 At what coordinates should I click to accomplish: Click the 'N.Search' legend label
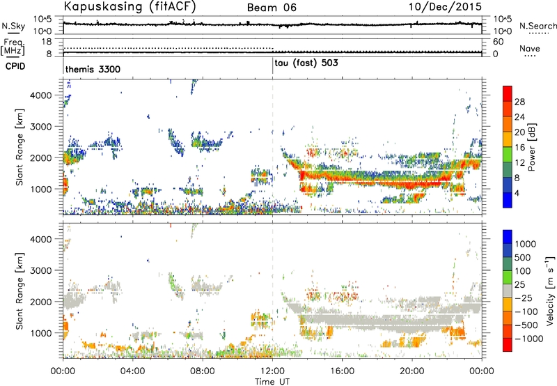tap(538, 26)
